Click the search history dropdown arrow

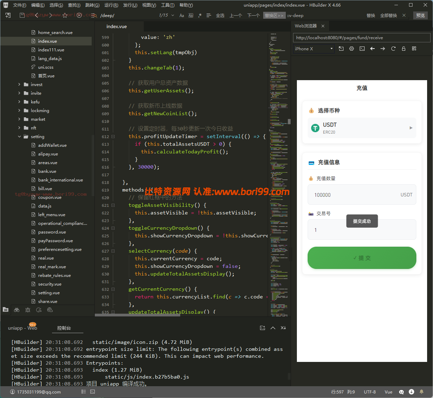tap(173, 15)
